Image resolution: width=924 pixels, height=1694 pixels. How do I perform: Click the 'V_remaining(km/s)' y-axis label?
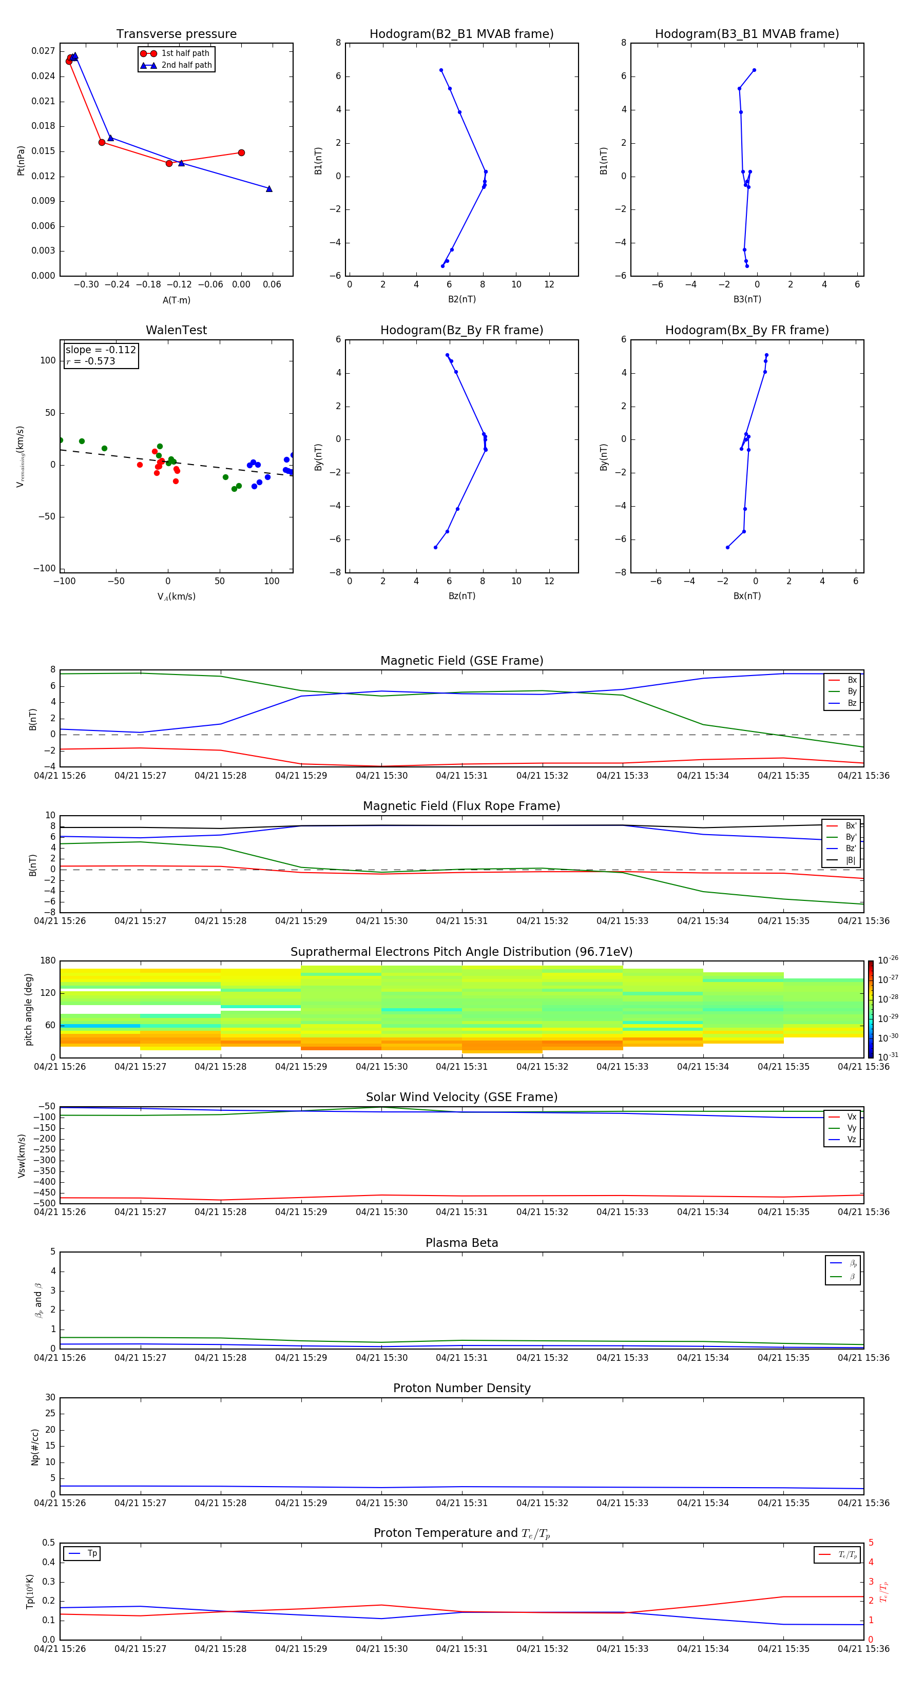pyautogui.click(x=21, y=456)
